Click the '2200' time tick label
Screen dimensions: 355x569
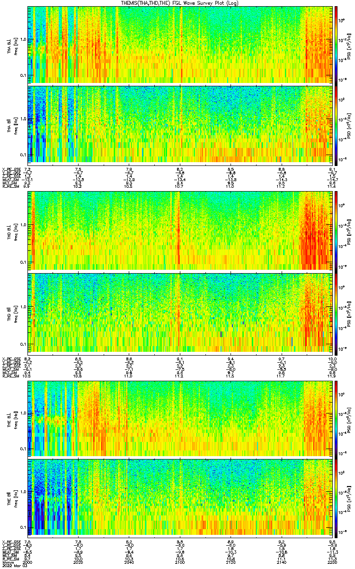[332, 563]
